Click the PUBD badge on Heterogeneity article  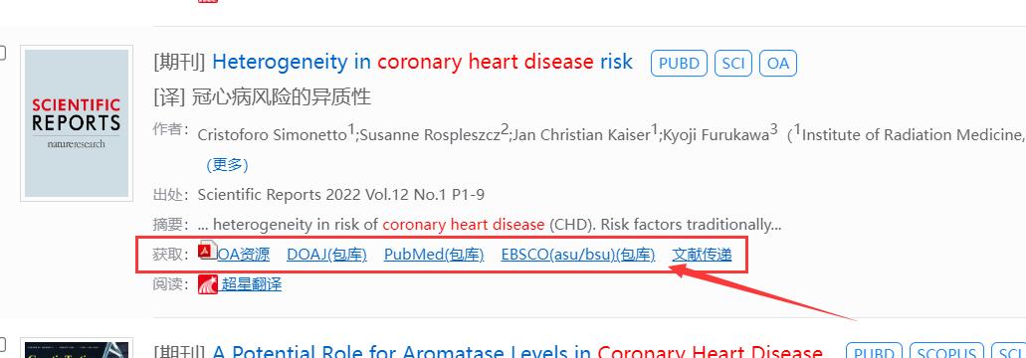click(x=680, y=64)
